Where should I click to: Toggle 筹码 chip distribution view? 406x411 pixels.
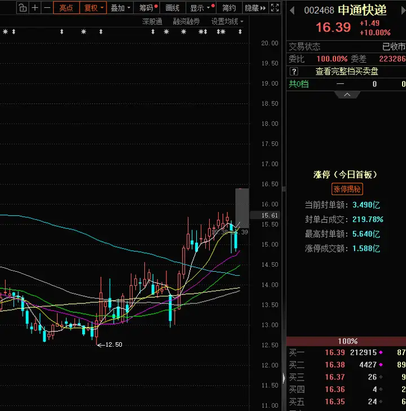[x=147, y=8]
